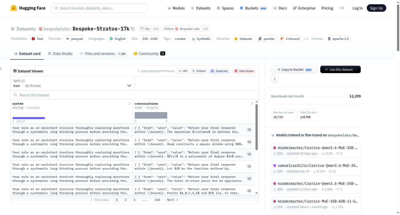Switch to the Dataset card tab
This screenshot has width=400, height=215.
pyautogui.click(x=27, y=54)
